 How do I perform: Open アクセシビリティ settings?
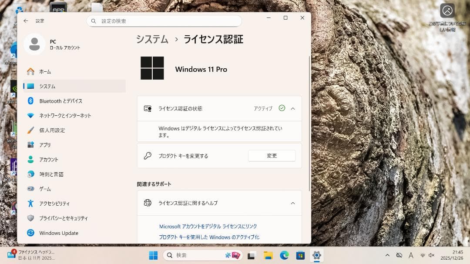[x=54, y=204]
